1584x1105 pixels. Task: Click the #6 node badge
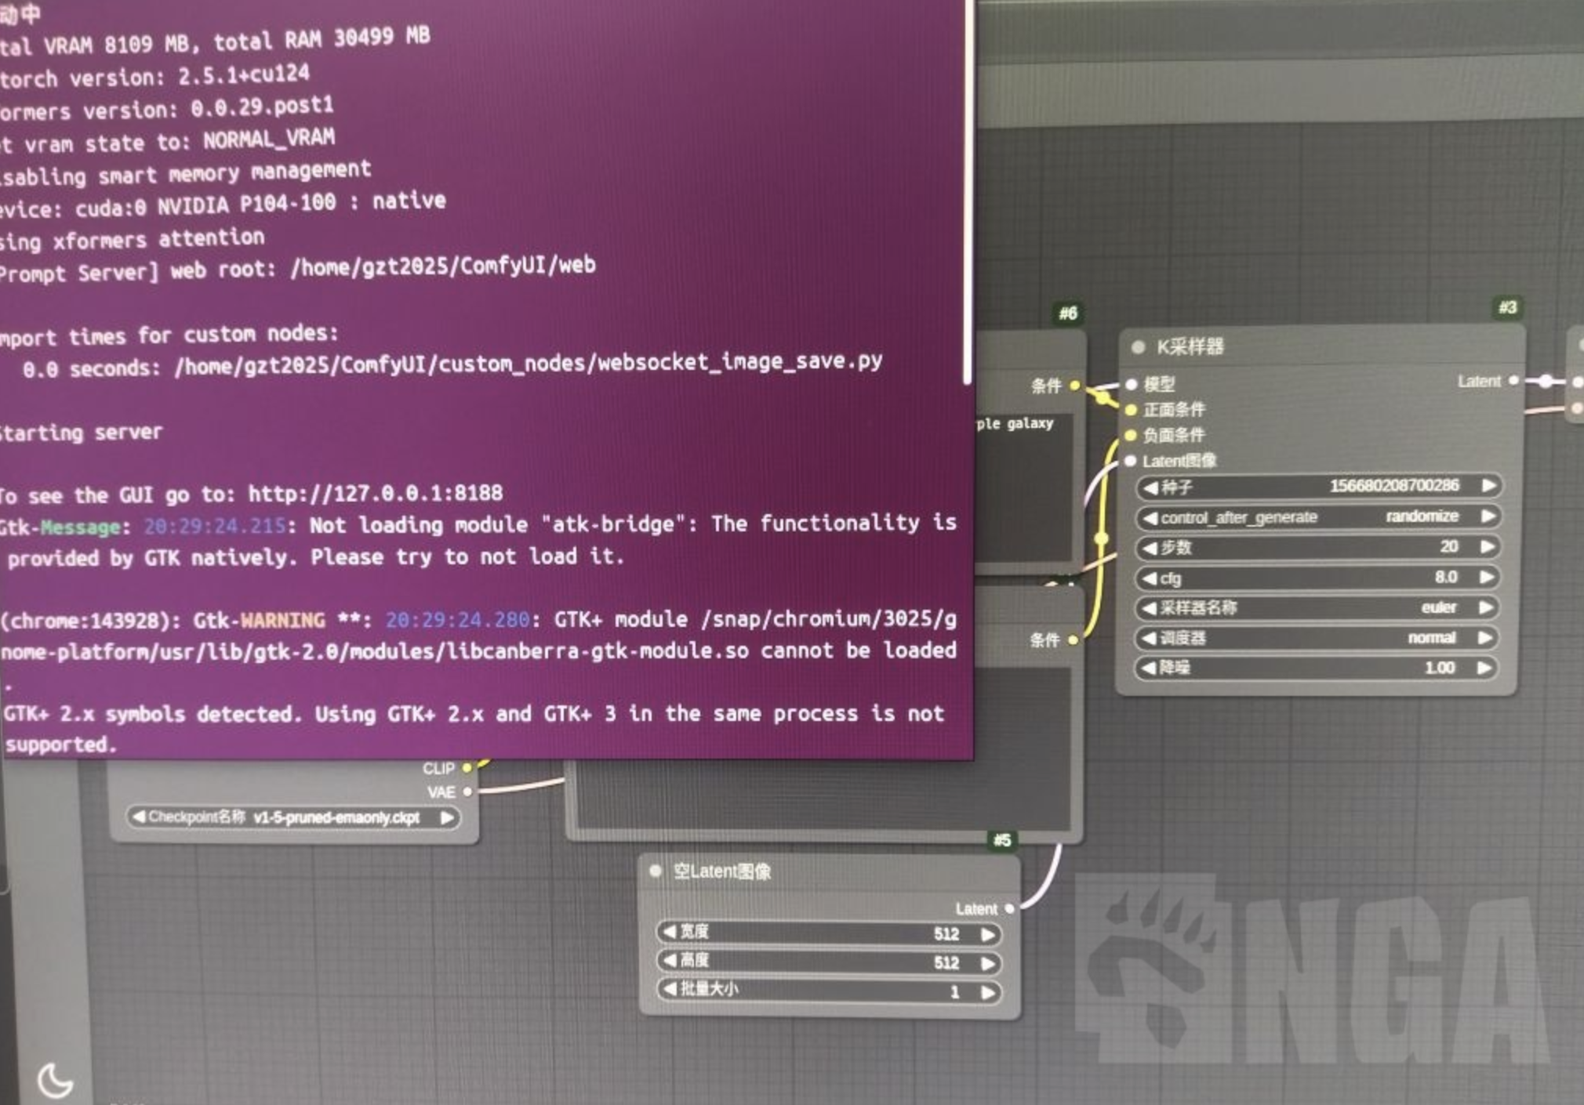pos(1068,313)
